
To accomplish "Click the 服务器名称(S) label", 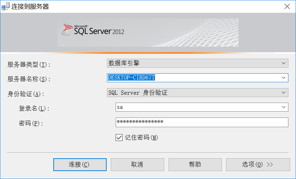I will click(29, 79).
